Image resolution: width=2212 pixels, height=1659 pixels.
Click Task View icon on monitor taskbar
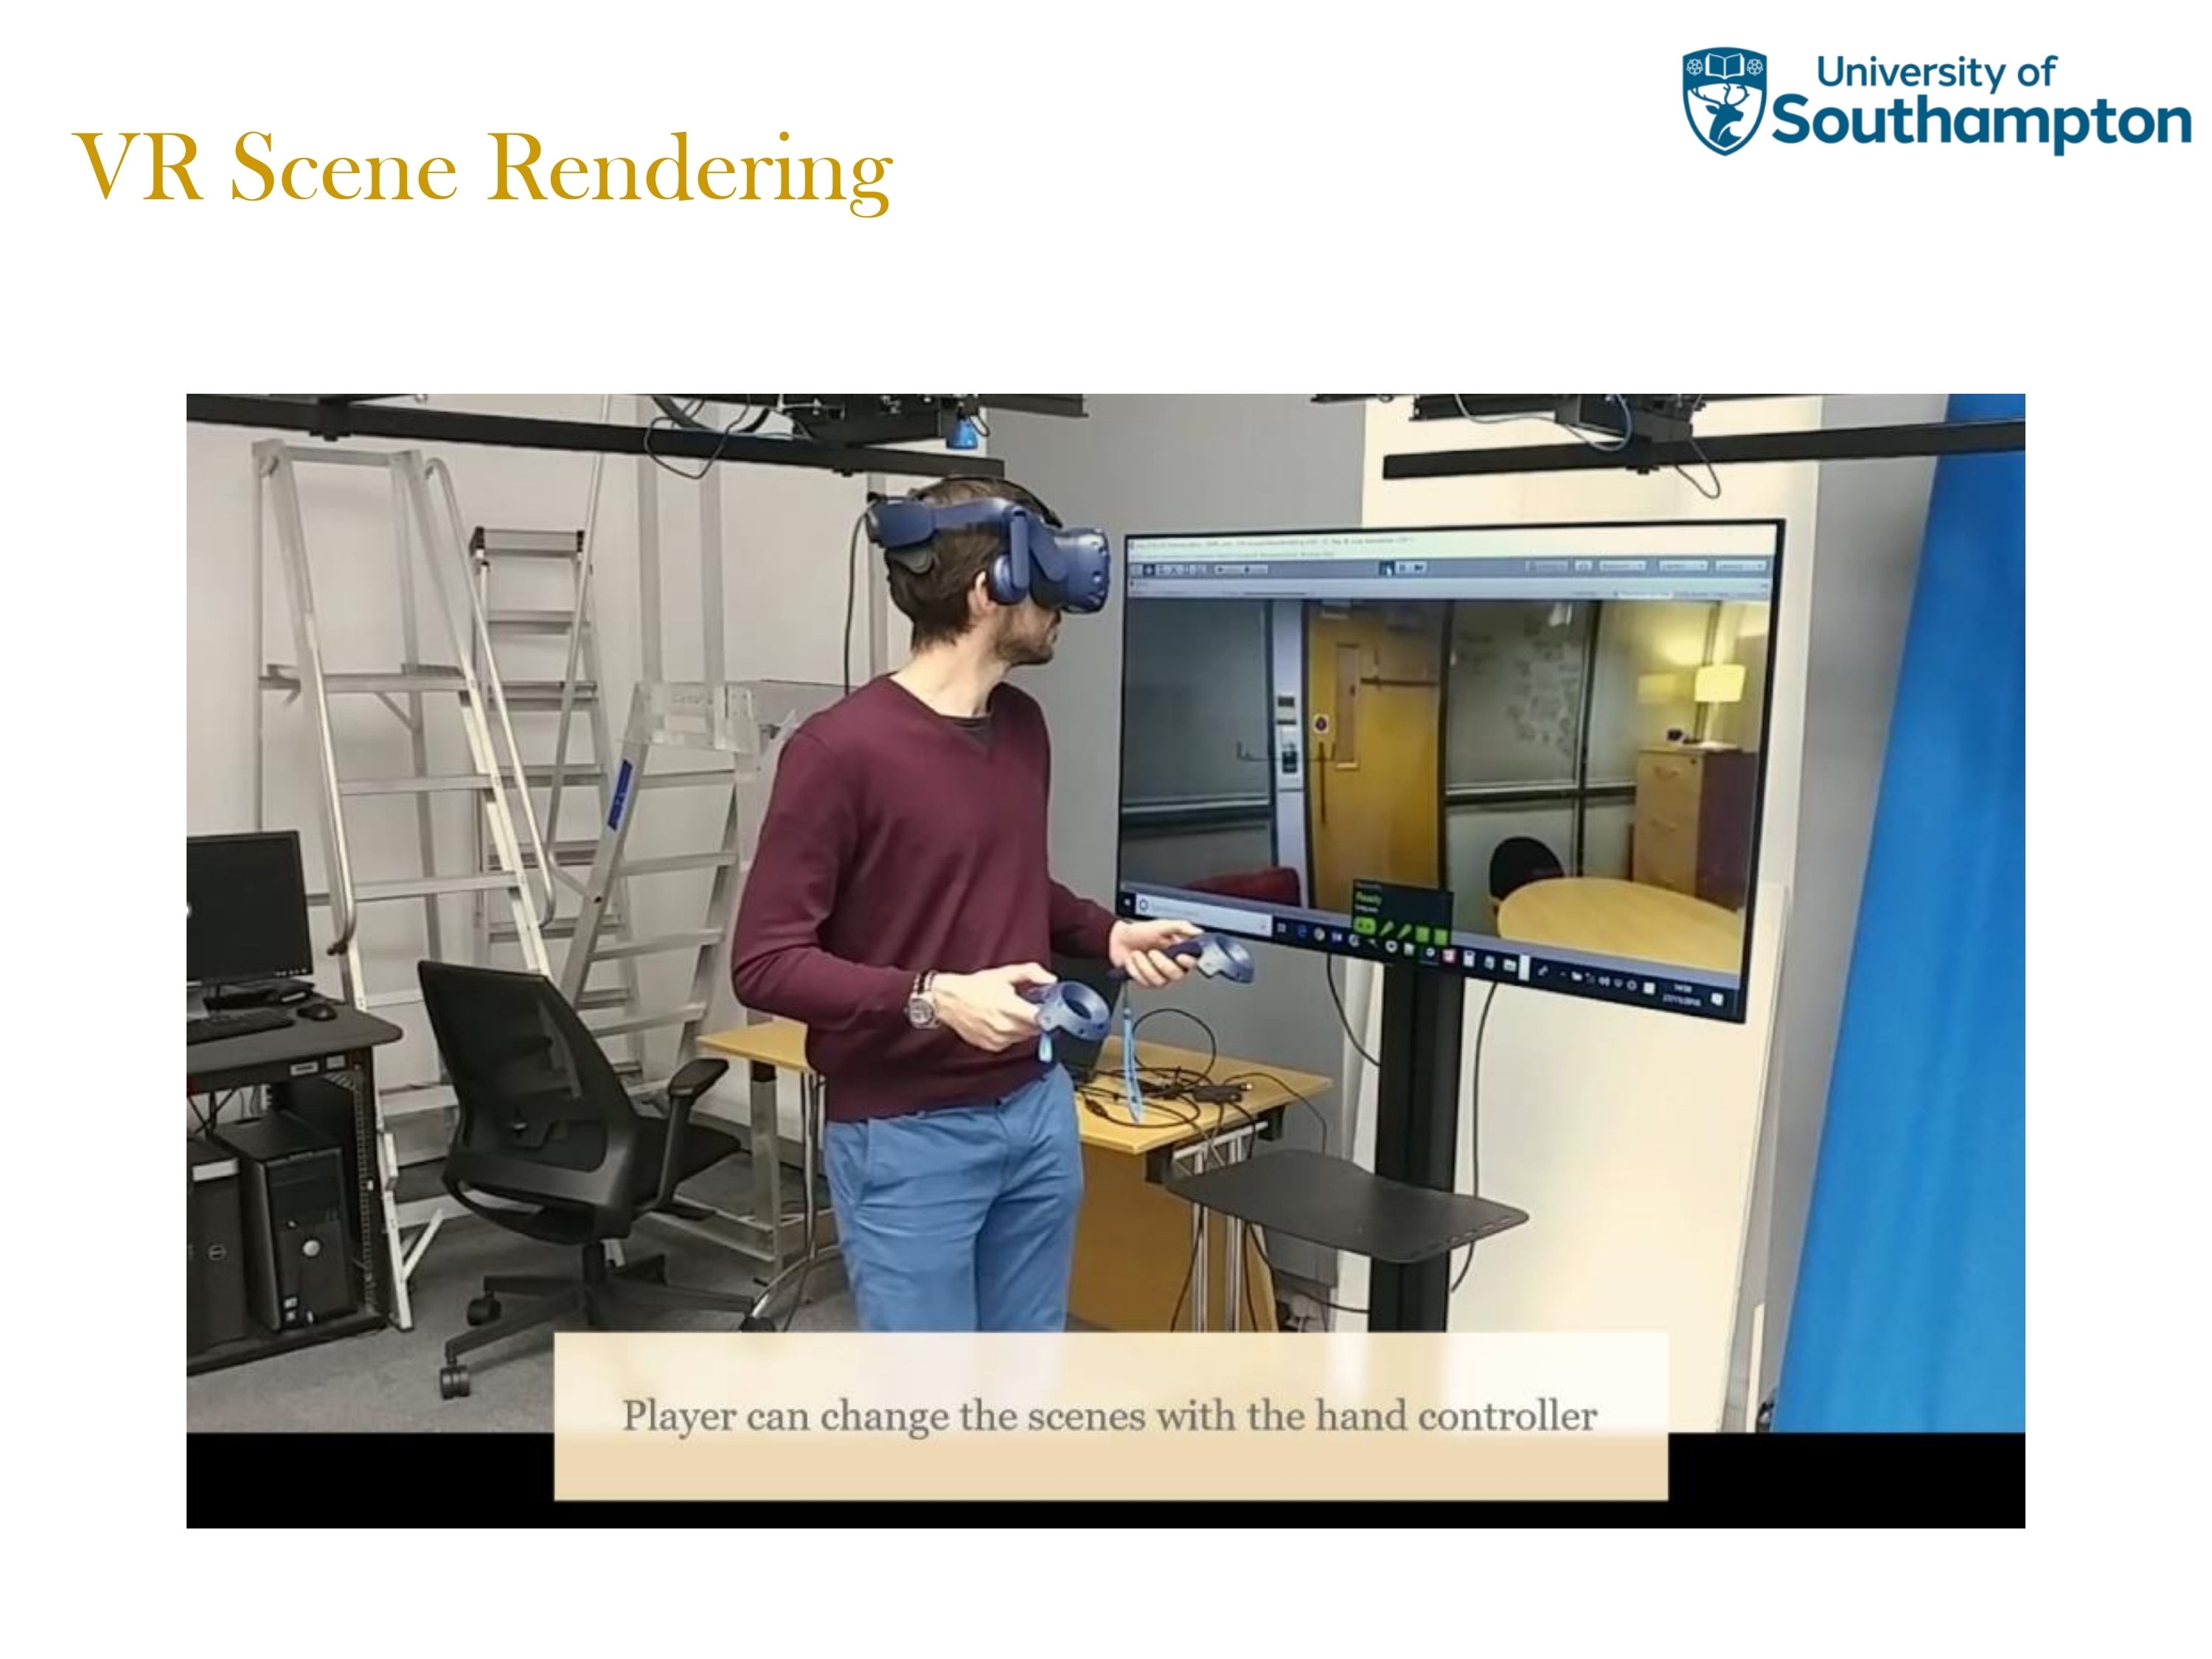pos(1282,928)
